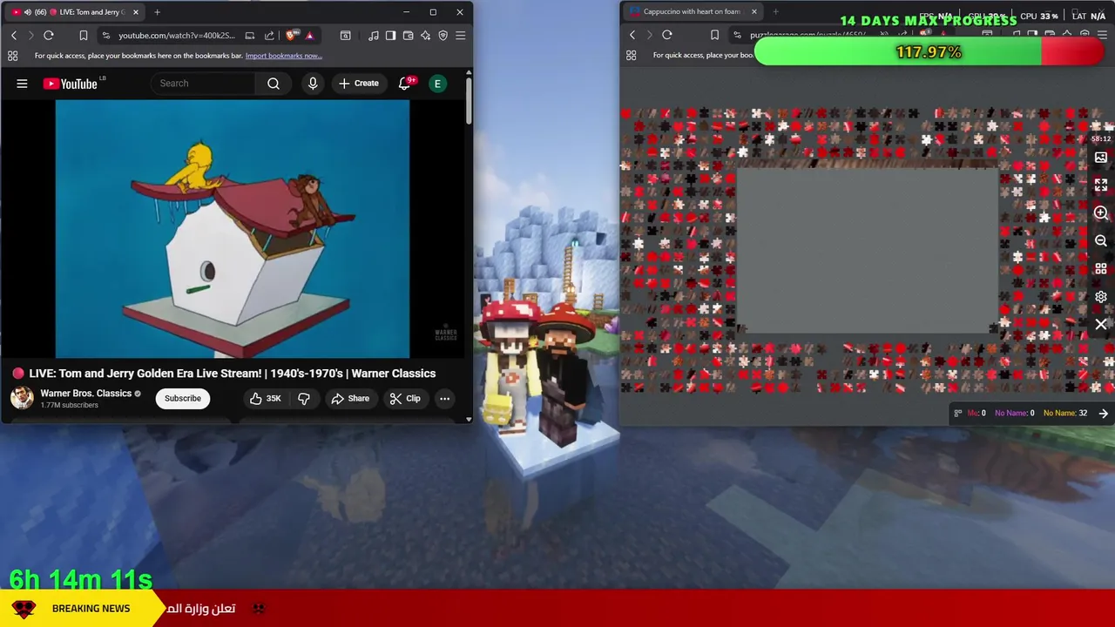The height and width of the screenshot is (627, 1115).
Task: Close the Cappuccino with heart on foam tab
Action: tap(754, 11)
